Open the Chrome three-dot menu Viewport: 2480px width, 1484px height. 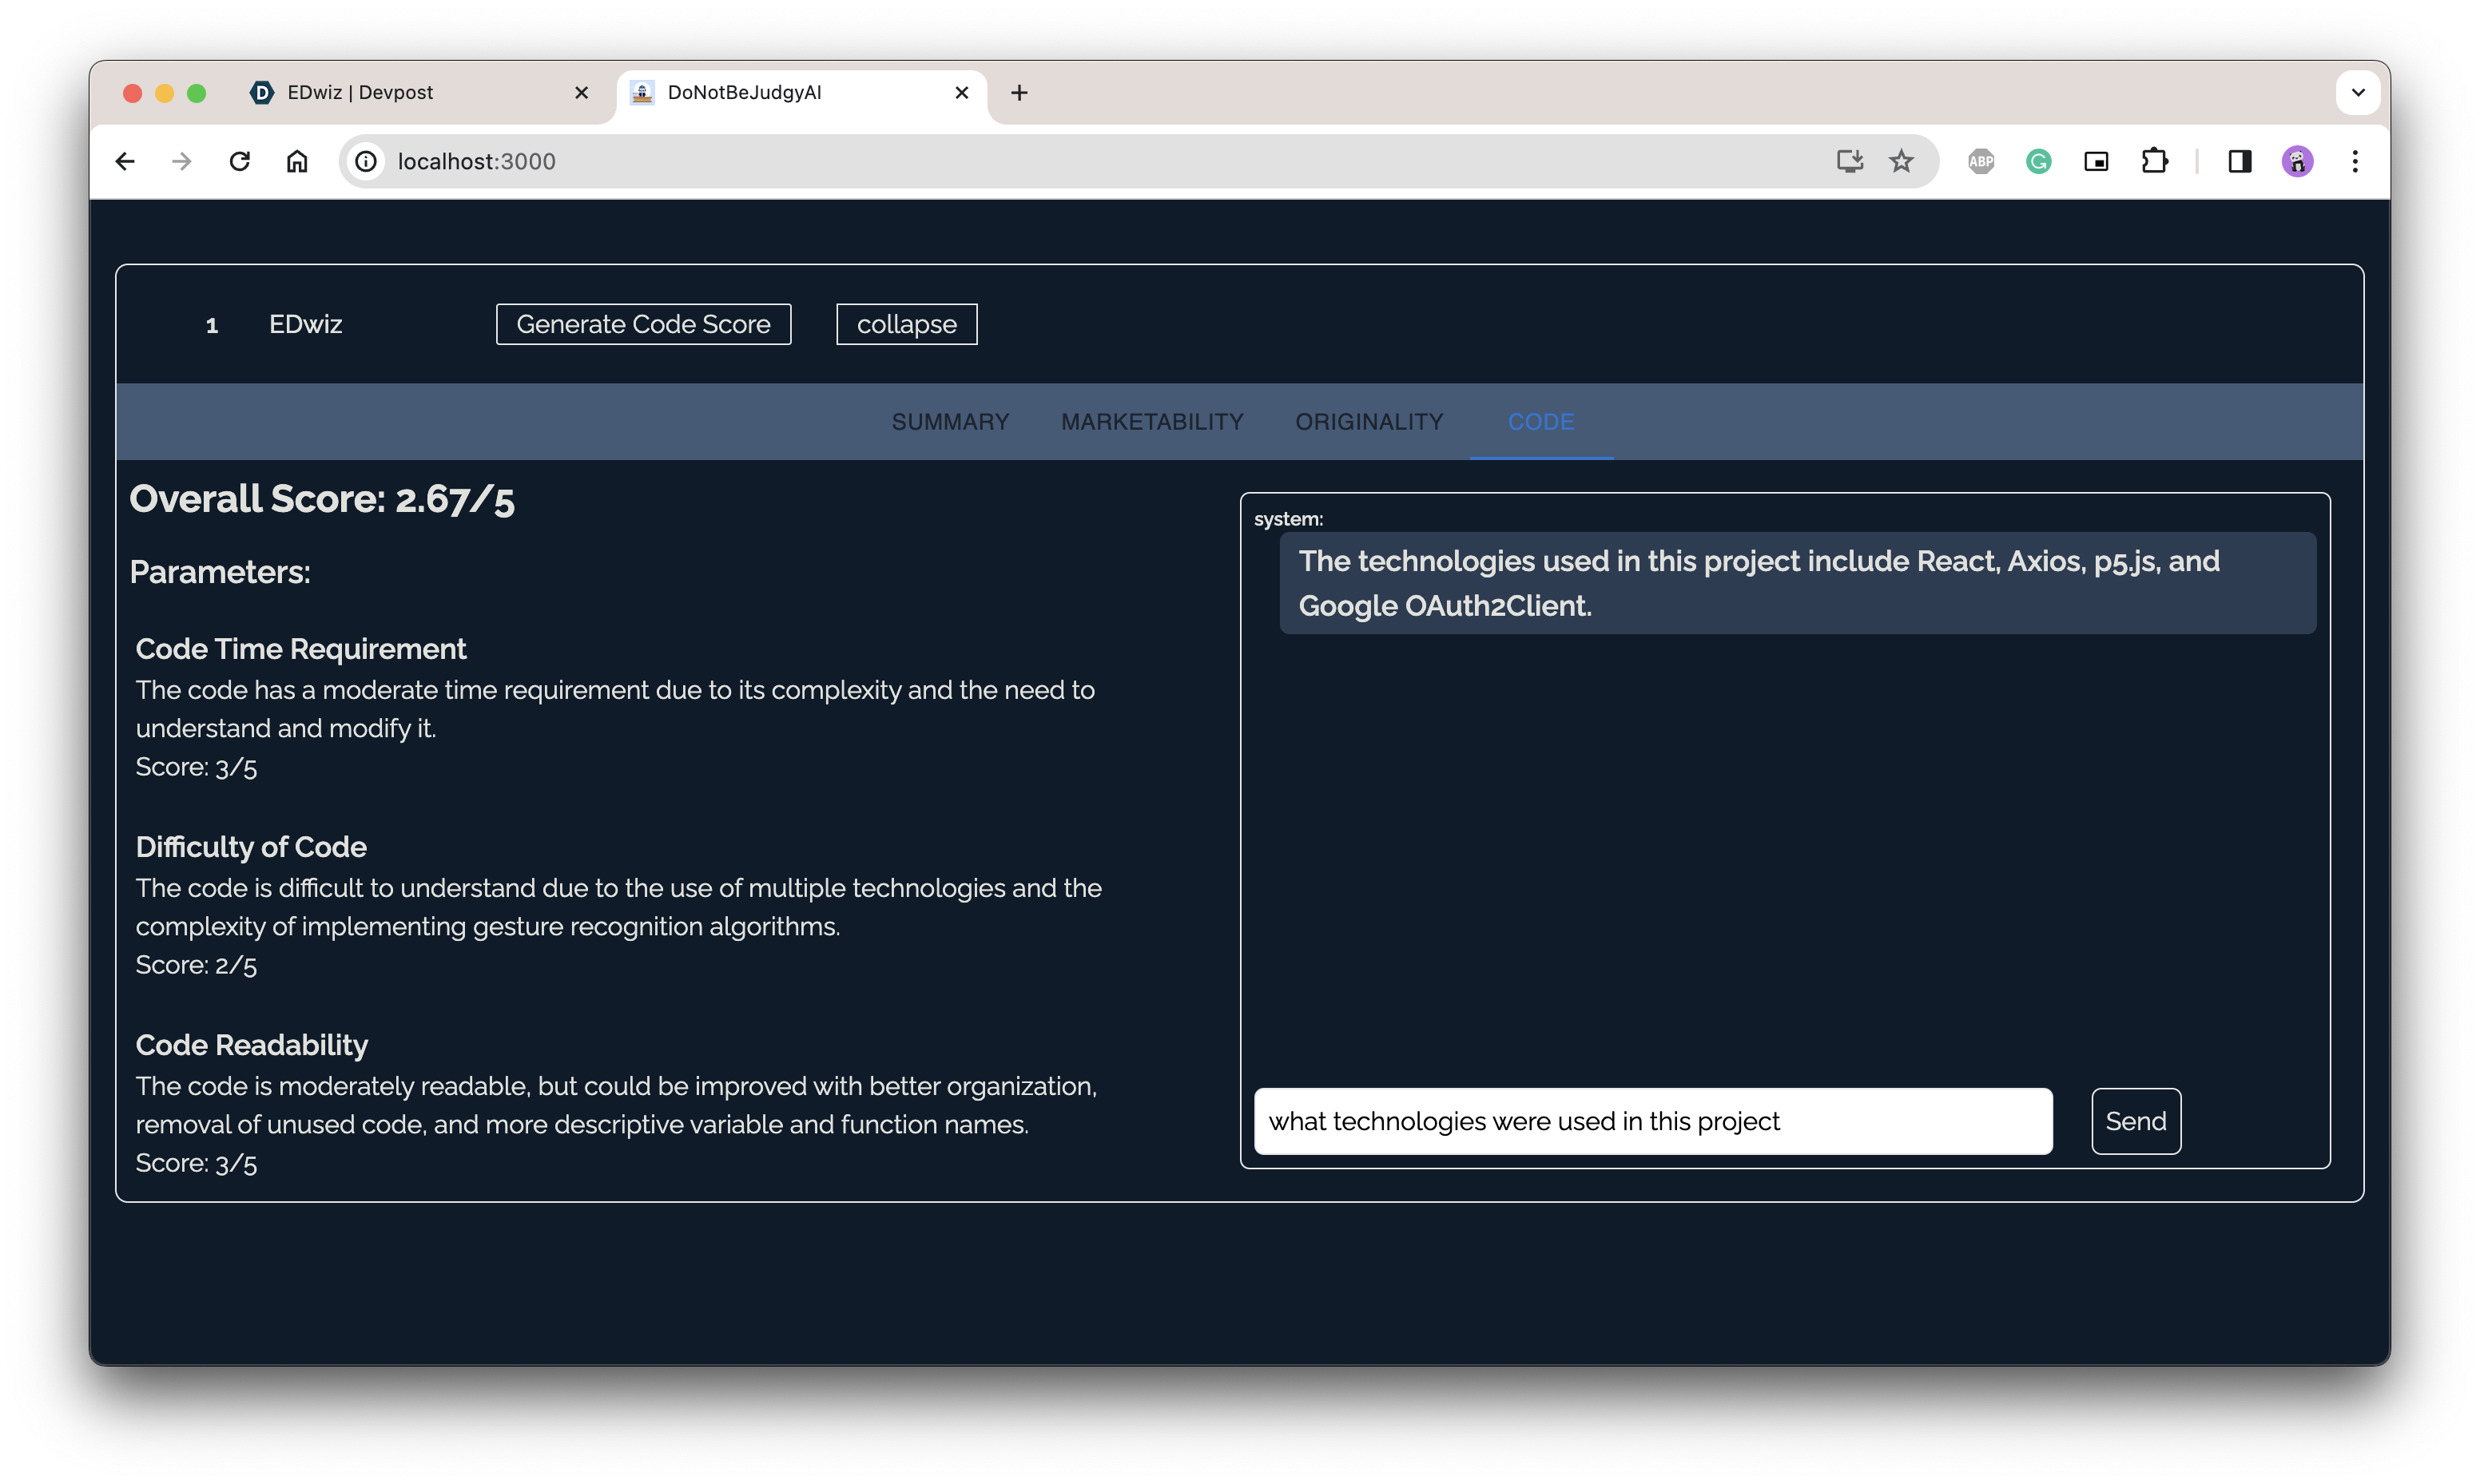(x=2355, y=161)
